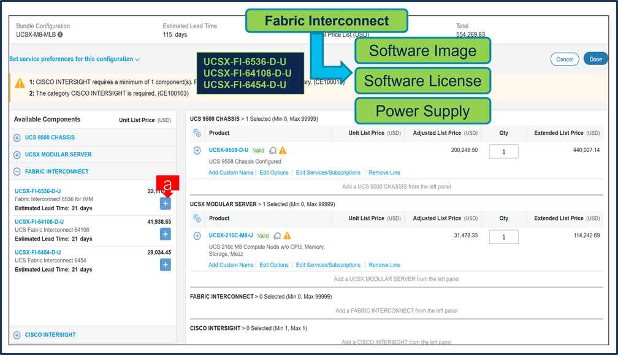The image size is (618, 355).
Task: Add Custom Name for UCSX-9508-D-U
Action: [231, 172]
